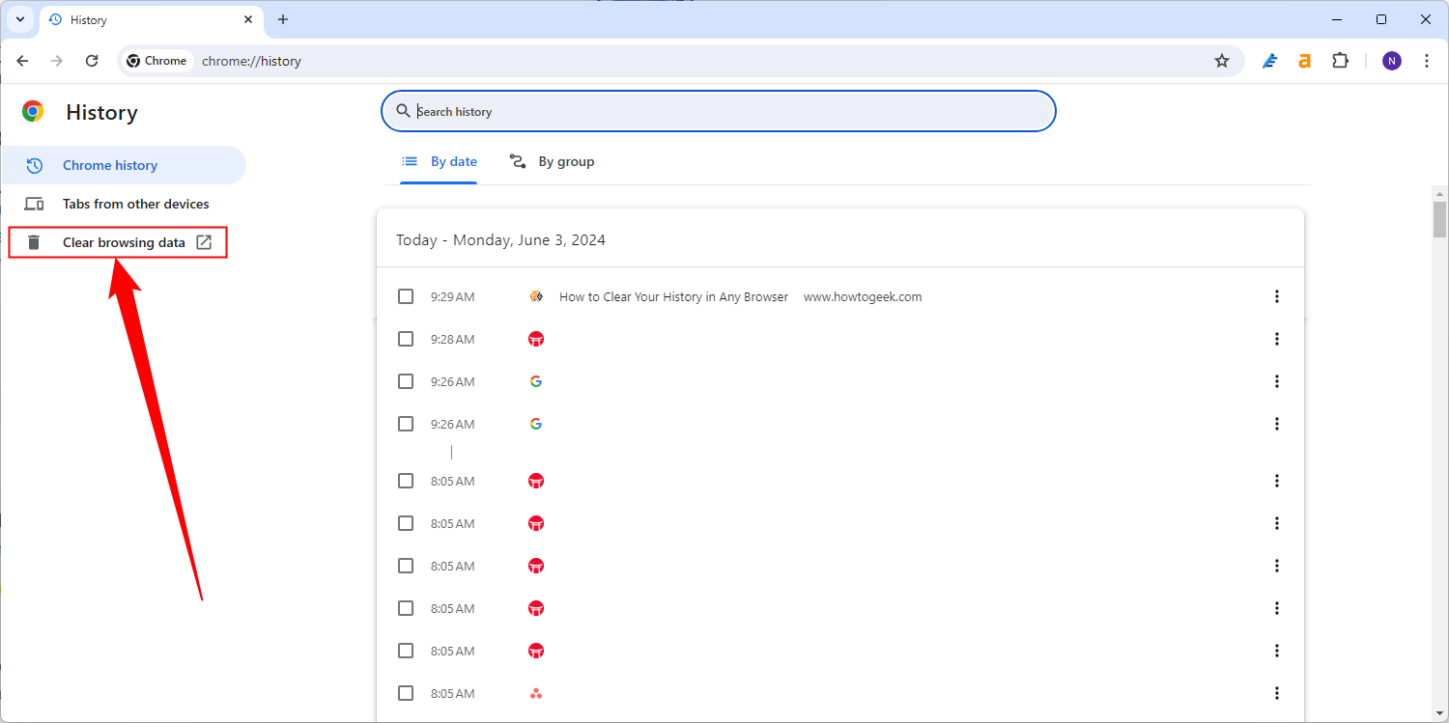Click Clear browsing data in sidebar
Screen dimensions: 1449x723
pyautogui.click(x=124, y=242)
